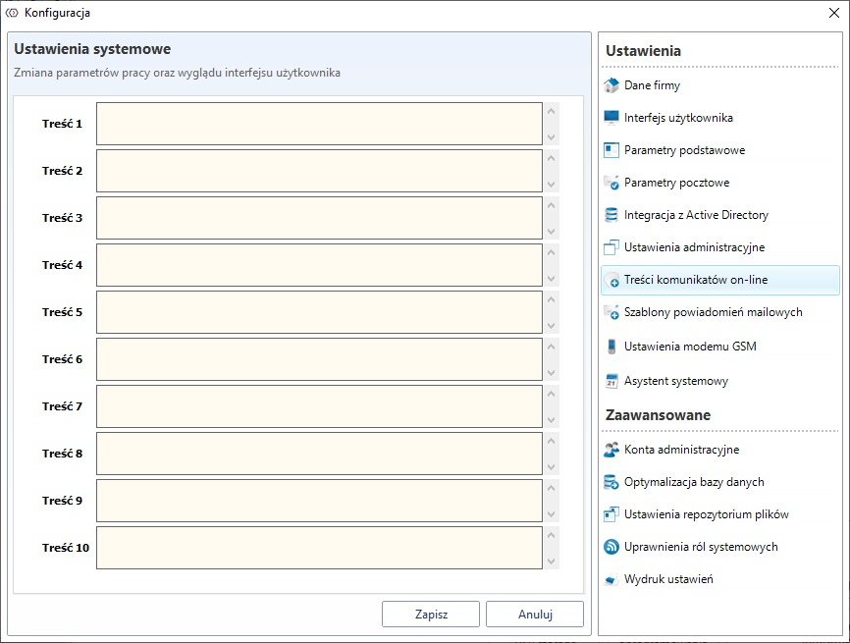Click the Optymalizacja bazy danych icon

point(611,482)
